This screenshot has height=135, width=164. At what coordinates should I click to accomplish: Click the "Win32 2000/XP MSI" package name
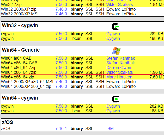pos(20,14)
